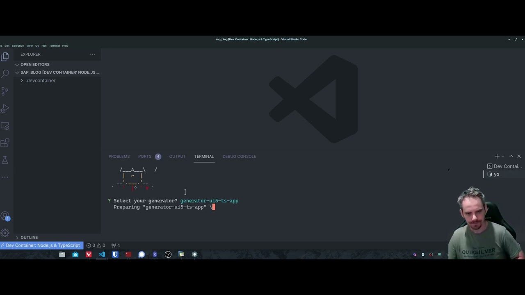The image size is (525, 295).
Task: Open the files folder stack taskbar icon
Action: point(181,254)
